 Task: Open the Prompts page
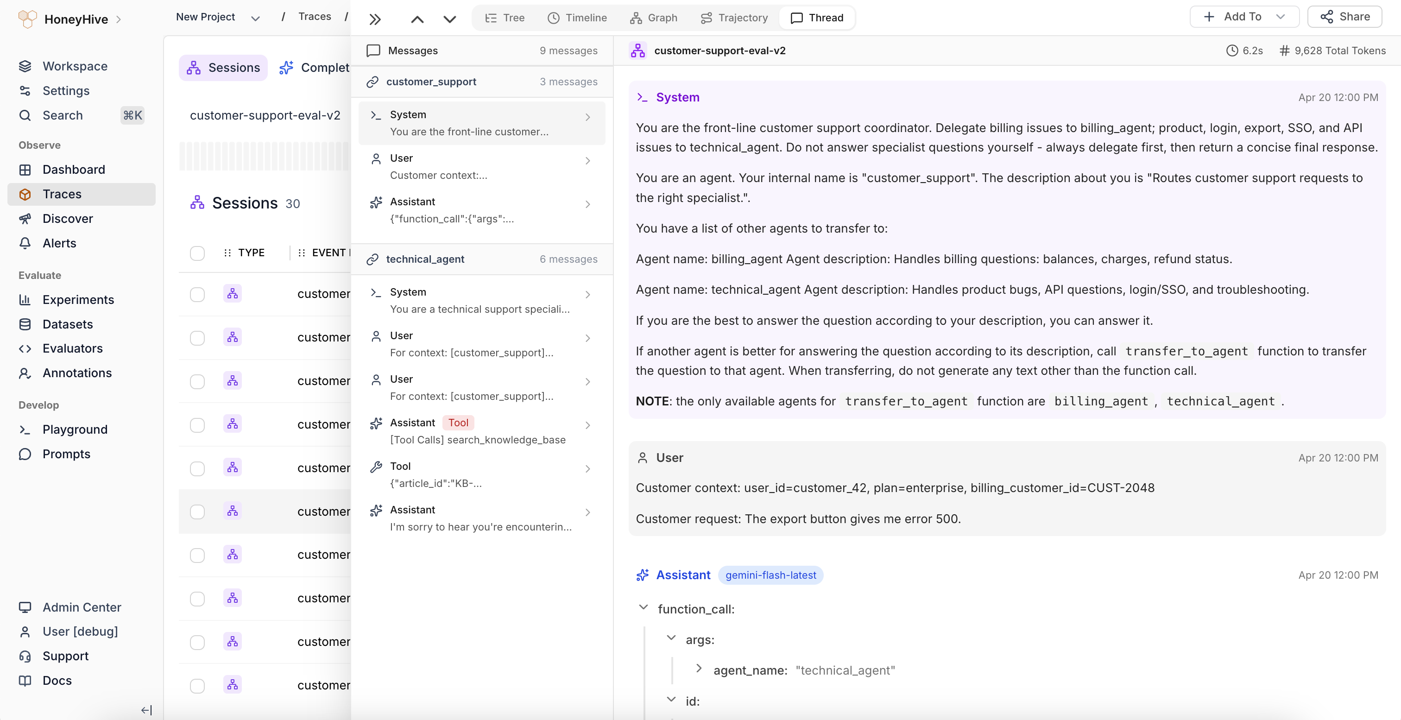[x=66, y=454]
